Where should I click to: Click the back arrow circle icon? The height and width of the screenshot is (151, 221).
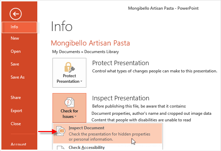click(16, 14)
